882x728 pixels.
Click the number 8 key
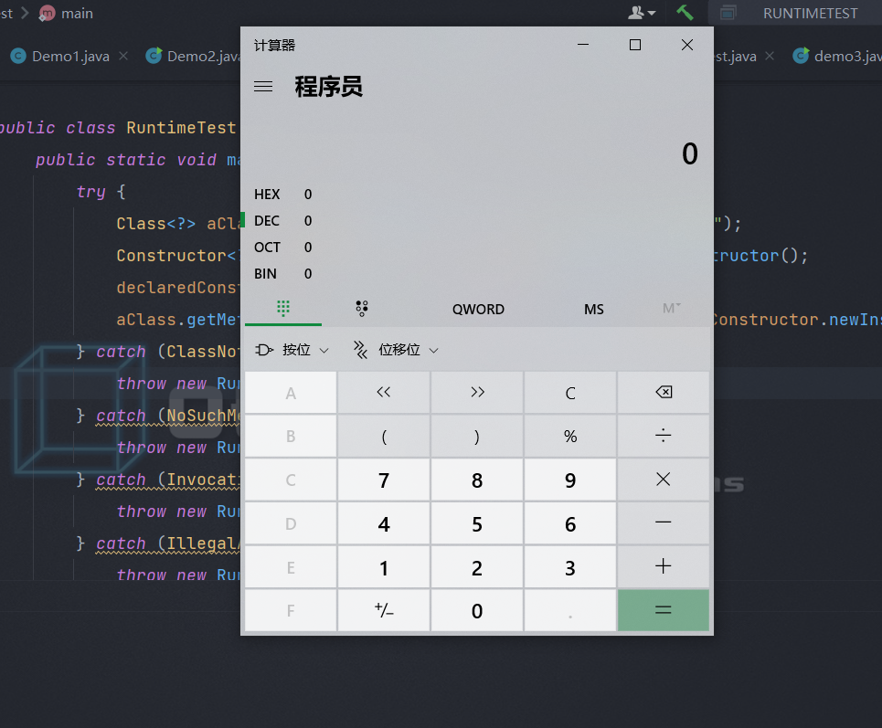477,480
